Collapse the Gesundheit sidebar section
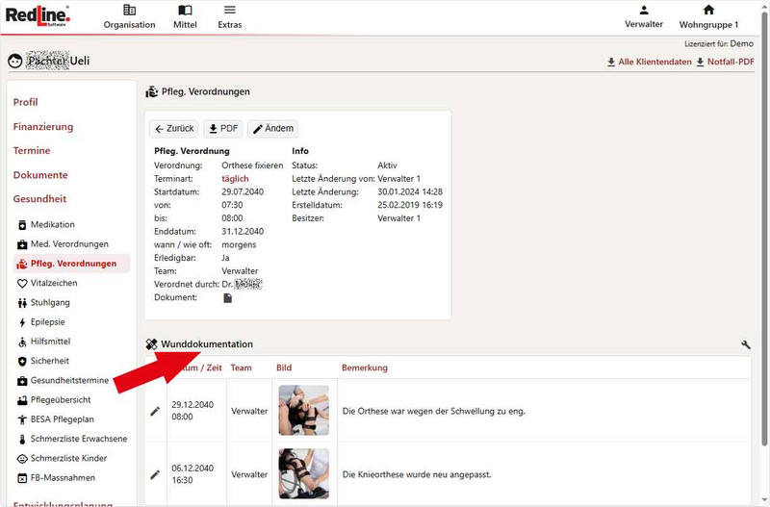The image size is (770, 507). pyautogui.click(x=39, y=199)
